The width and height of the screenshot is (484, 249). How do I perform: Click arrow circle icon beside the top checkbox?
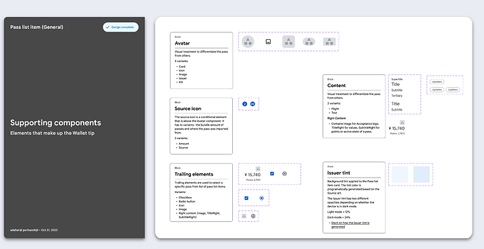pos(285,173)
